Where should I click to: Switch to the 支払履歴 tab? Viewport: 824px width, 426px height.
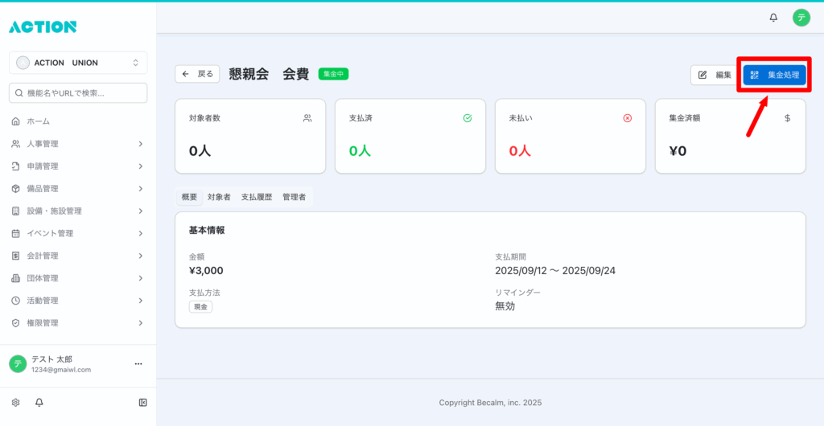[257, 197]
